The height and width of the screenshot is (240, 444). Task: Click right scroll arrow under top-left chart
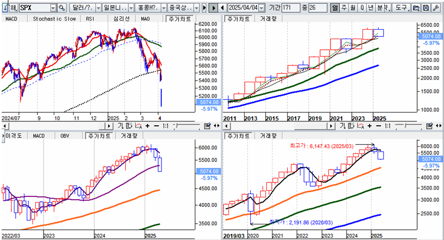[109, 126]
